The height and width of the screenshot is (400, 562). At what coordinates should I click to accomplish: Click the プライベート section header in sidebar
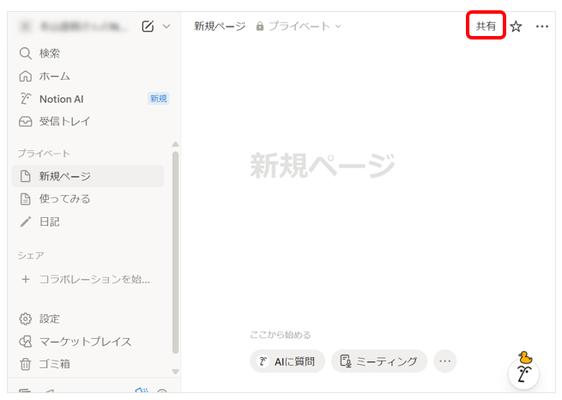point(44,154)
